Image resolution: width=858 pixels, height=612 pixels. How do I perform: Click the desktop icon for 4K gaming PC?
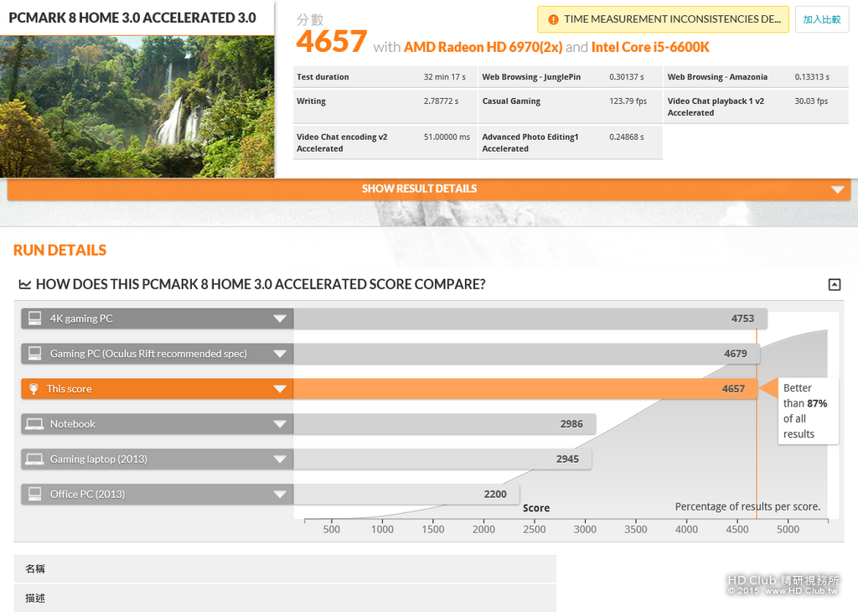(35, 319)
